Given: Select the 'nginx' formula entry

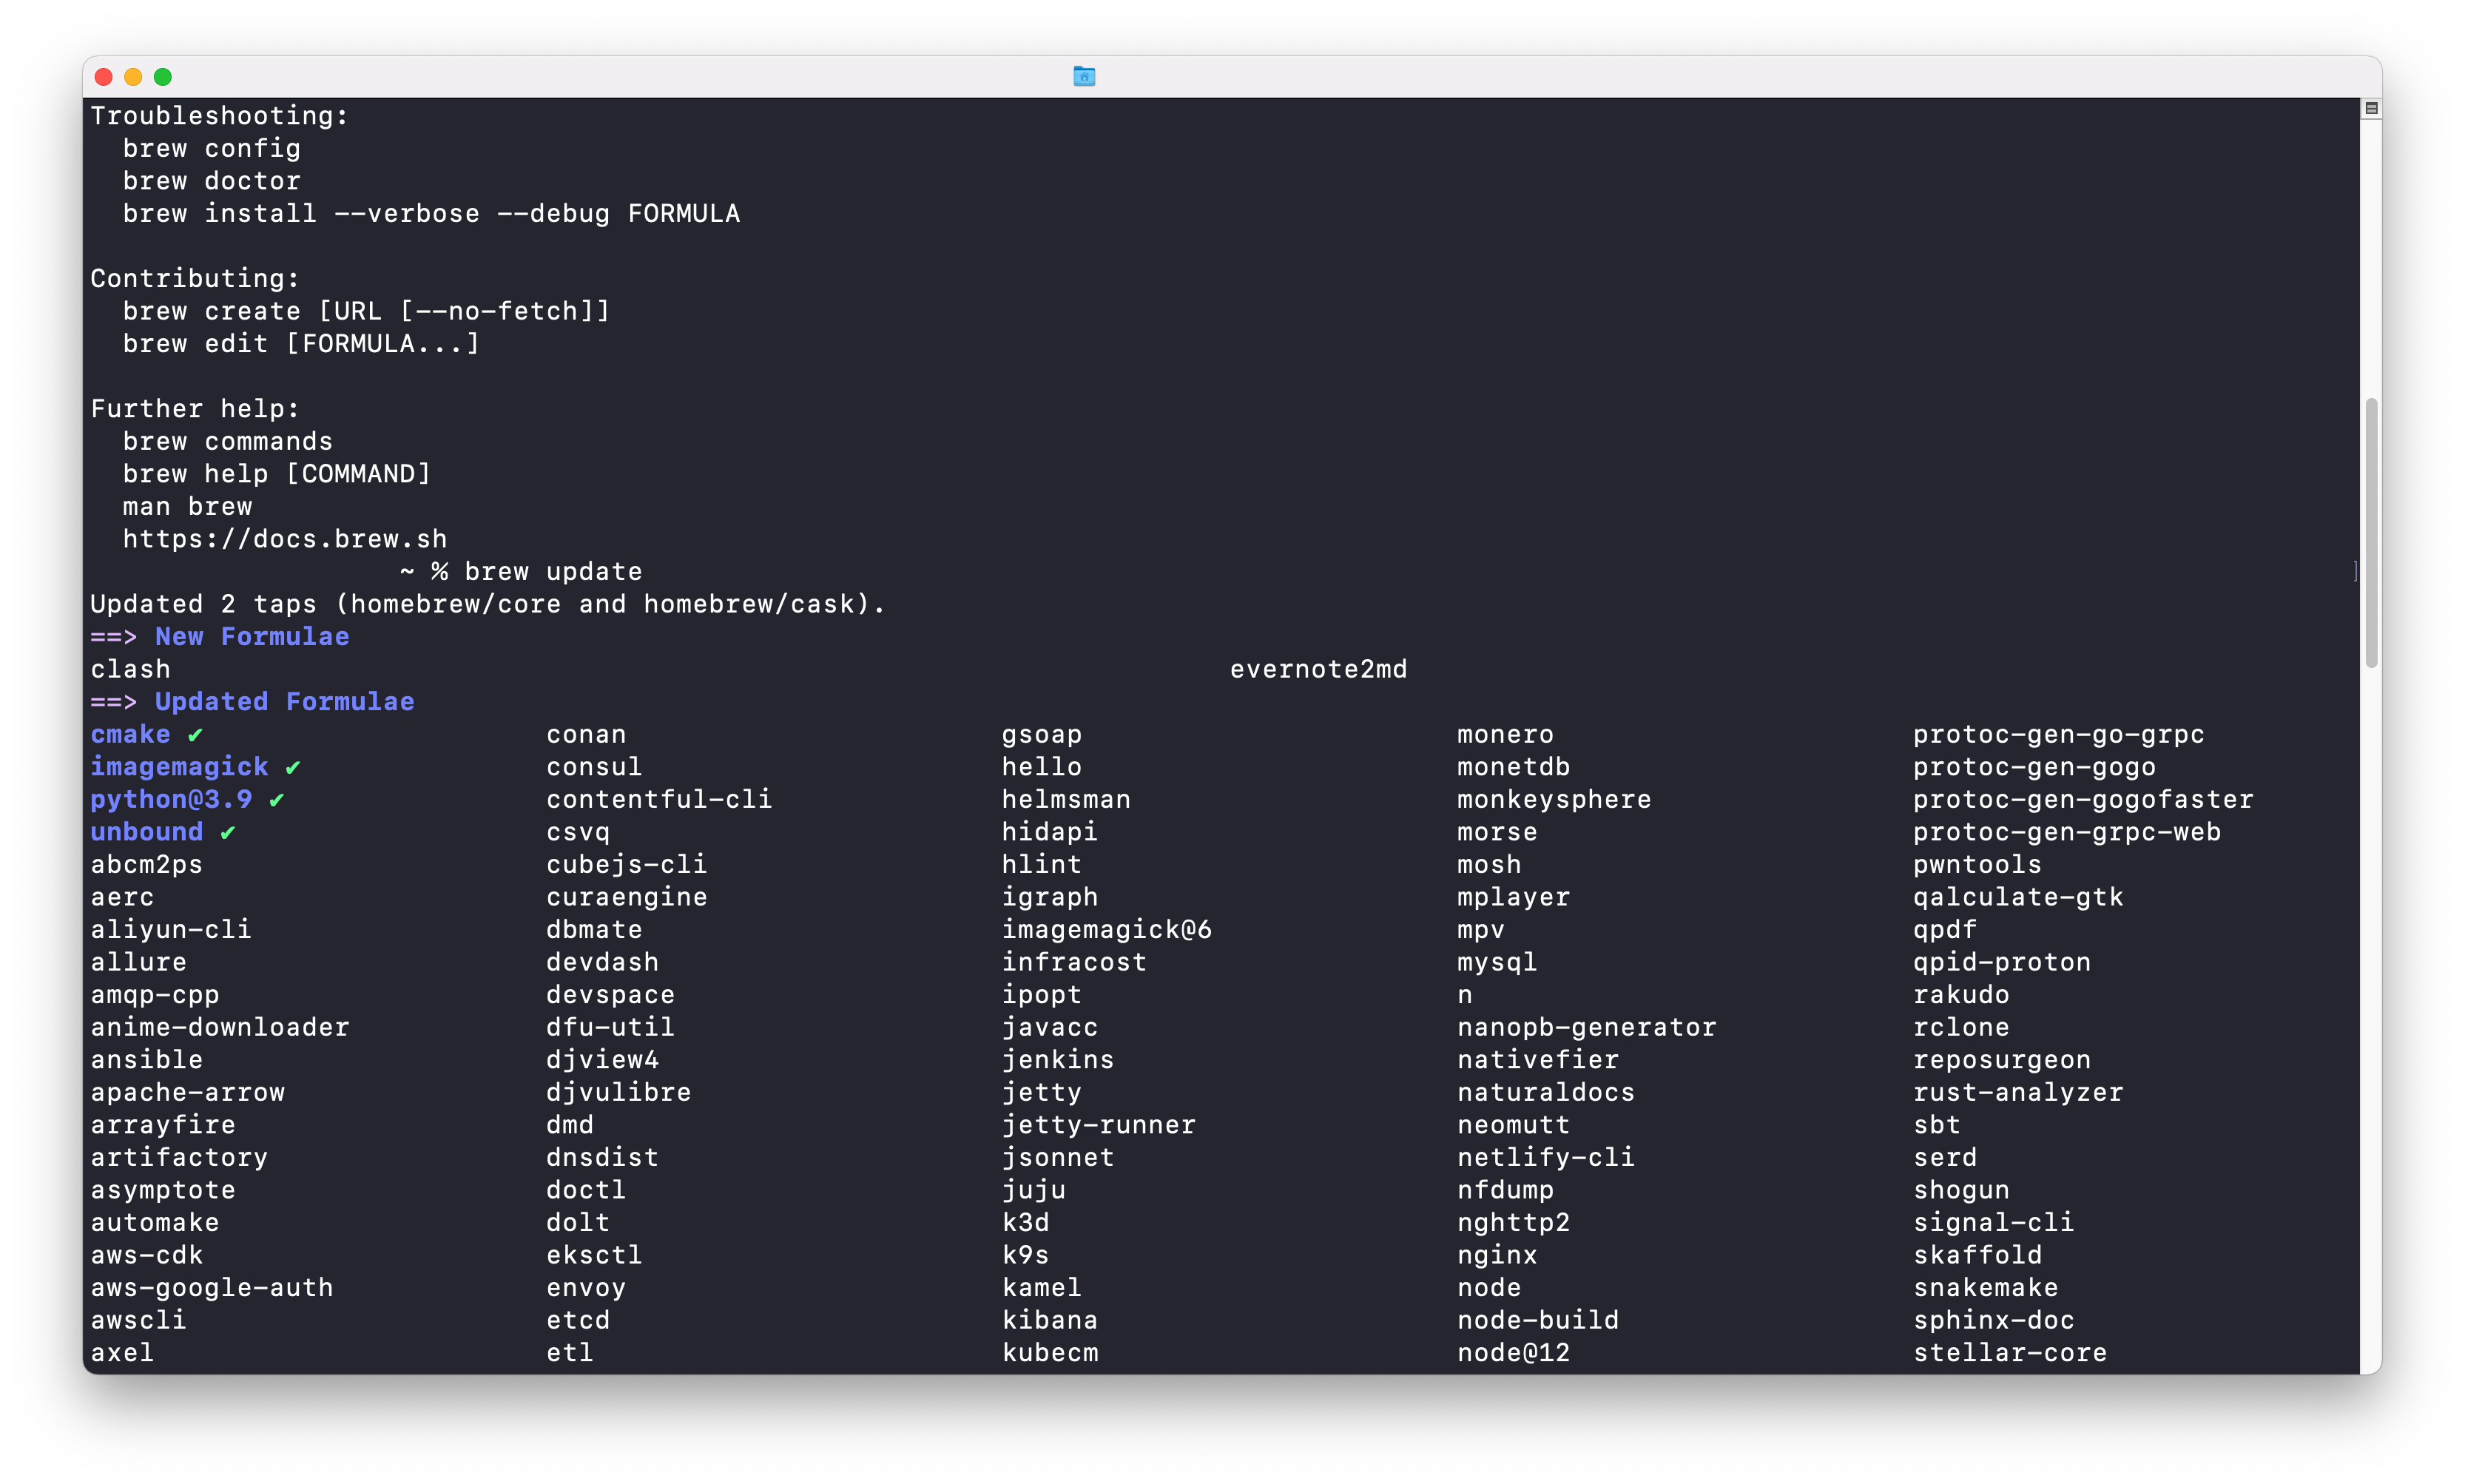Looking at the screenshot, I should [x=1497, y=1255].
